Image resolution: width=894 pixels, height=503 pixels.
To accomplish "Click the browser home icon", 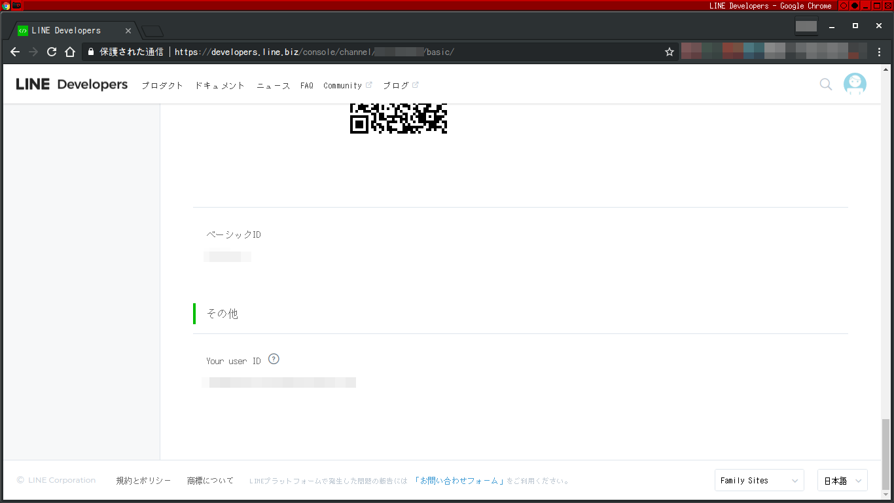I will pos(70,52).
